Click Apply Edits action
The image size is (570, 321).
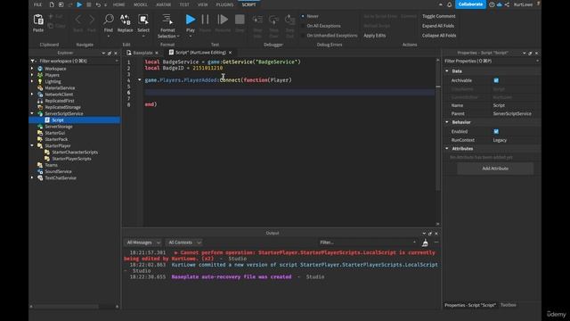(374, 36)
